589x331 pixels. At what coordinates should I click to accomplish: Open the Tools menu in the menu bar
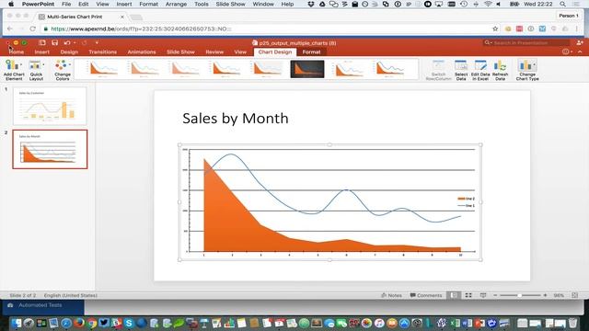point(202,4)
